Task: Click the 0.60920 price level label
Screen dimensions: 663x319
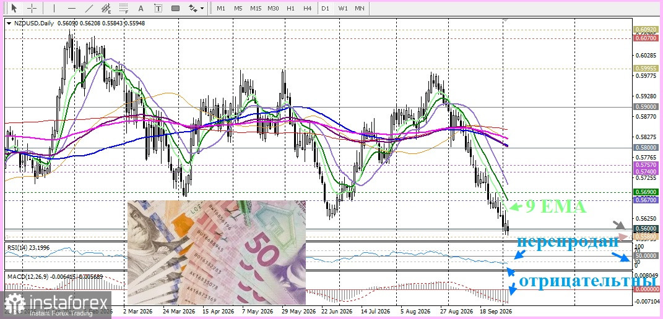Action: click(645, 30)
